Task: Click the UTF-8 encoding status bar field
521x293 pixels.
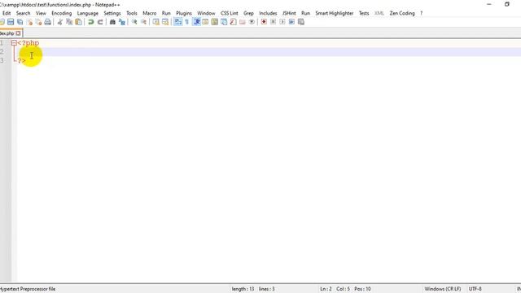Action: tap(475, 289)
